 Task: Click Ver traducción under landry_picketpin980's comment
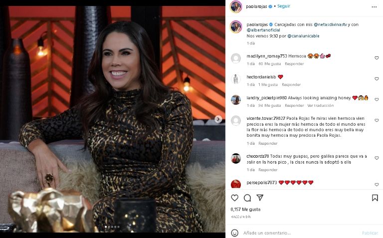pos(320,106)
